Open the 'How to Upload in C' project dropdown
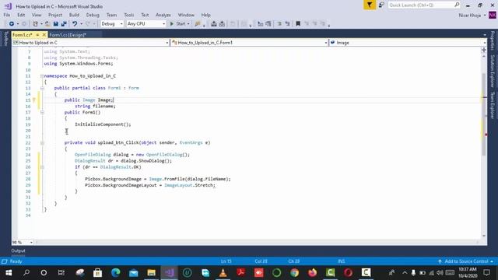This screenshot has height=280, width=498. [x=90, y=43]
